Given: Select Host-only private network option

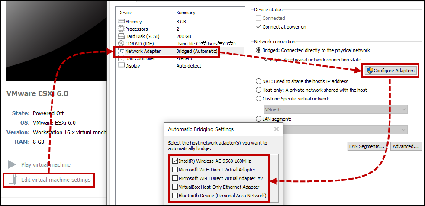Looking at the screenshot, I should 258,90.
